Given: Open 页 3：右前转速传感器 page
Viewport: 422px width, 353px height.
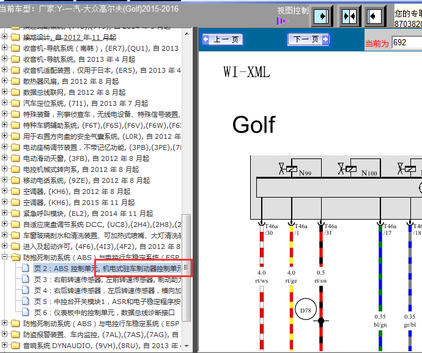Looking at the screenshot, I should pos(108,280).
